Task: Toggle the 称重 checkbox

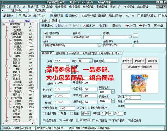Action: [71, 114]
